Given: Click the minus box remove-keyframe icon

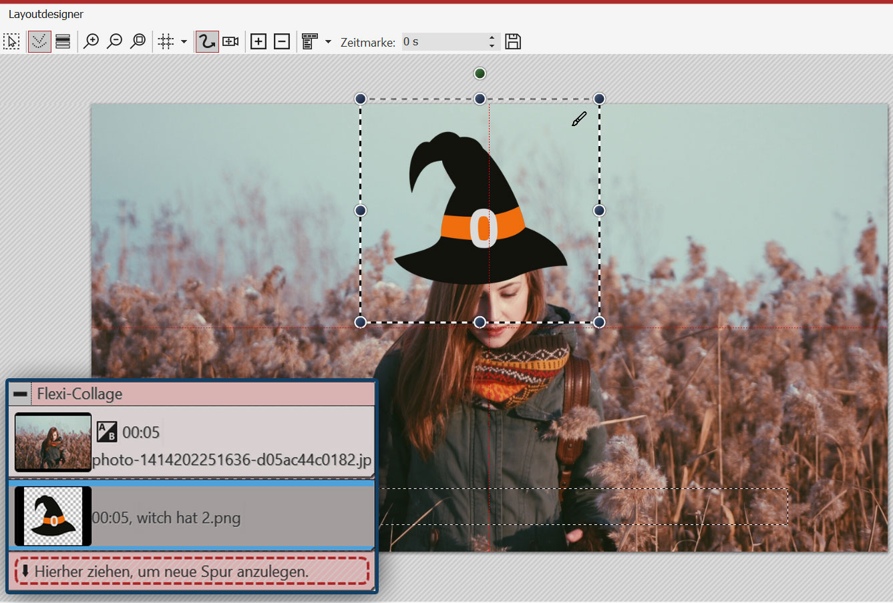Looking at the screenshot, I should pyautogui.click(x=282, y=42).
